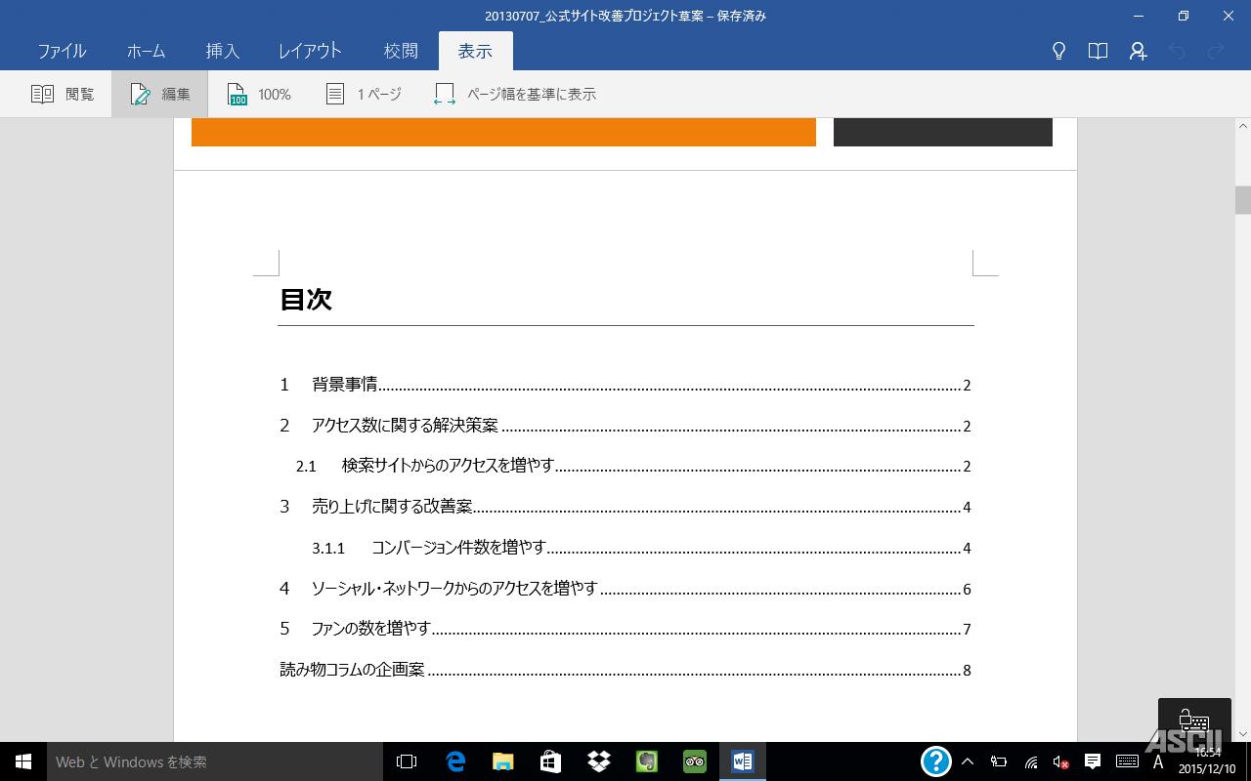Open contents entry アクセス数に関する解決策案
1251x781 pixels.
pyautogui.click(x=625, y=426)
